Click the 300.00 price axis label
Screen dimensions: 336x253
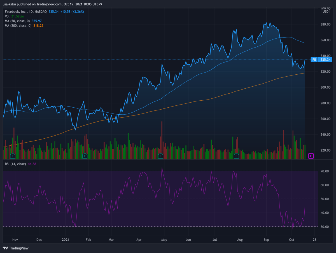pos(325,87)
